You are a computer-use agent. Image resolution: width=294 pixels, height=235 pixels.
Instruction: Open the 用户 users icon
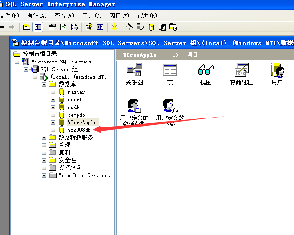tap(277, 74)
